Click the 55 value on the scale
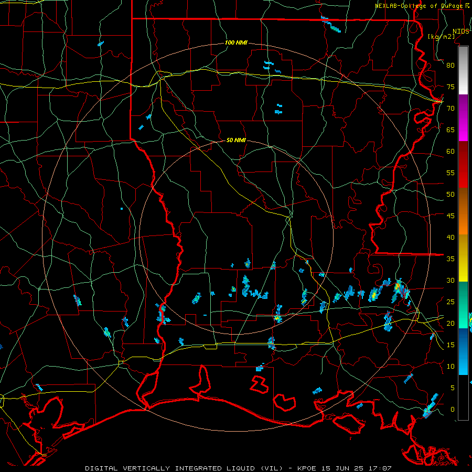472x472 pixels. (450, 173)
